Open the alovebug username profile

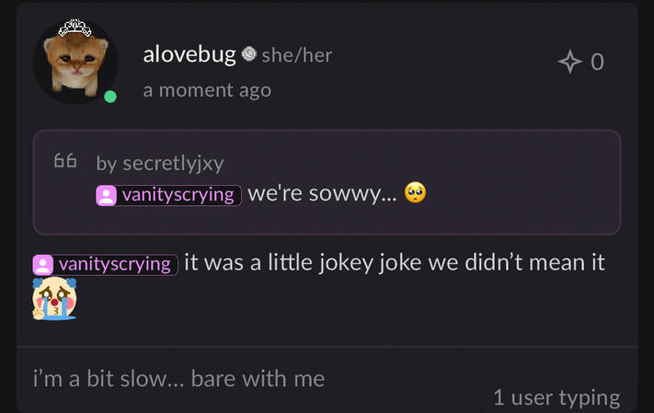(x=189, y=55)
